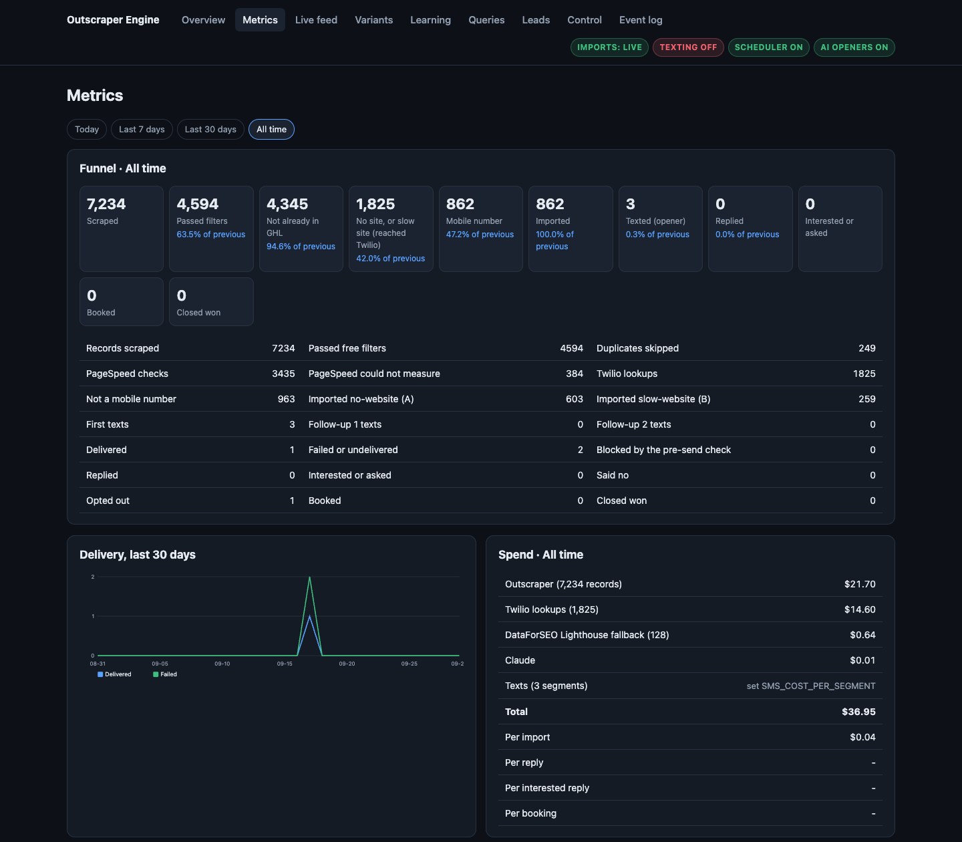The width and height of the screenshot is (962, 842).
Task: Toggle the Failed legend swatch in chart
Action: click(x=156, y=674)
